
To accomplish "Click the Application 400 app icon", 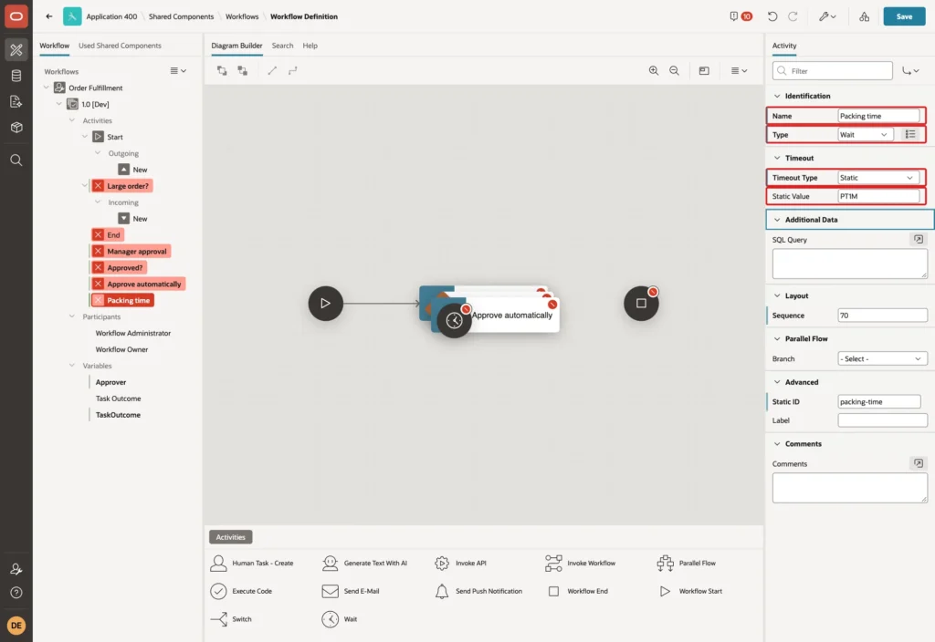I will tap(72, 16).
